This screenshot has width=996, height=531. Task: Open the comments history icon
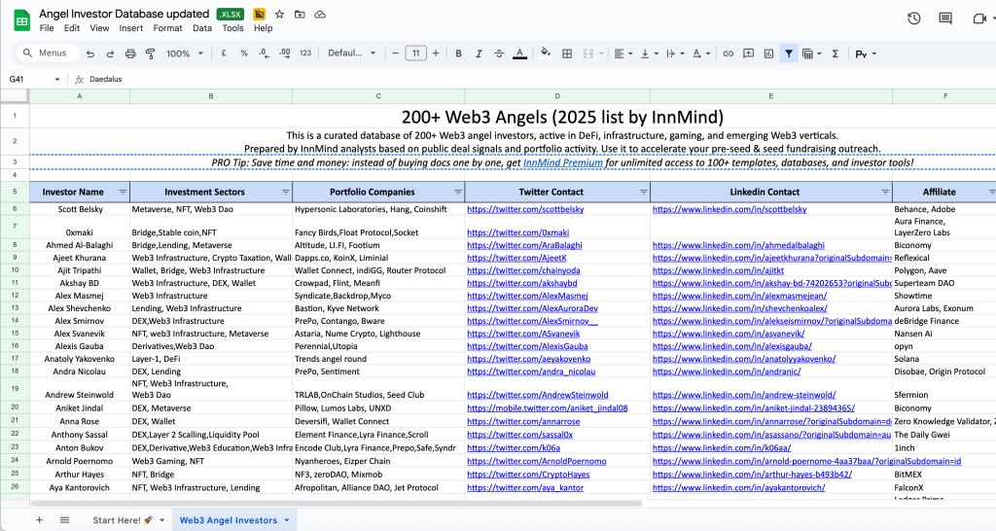(945, 18)
